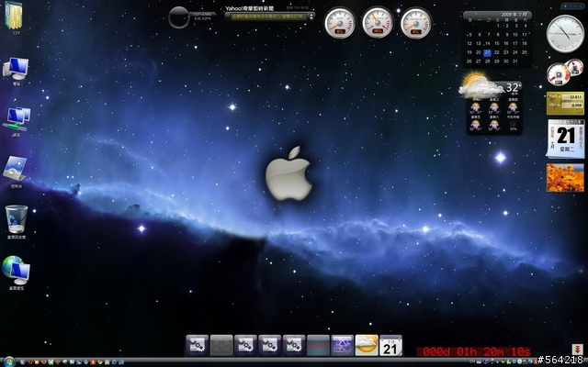The height and width of the screenshot is (367, 588).
Task: Open the orange flowers slideshow photo
Action: [x=565, y=177]
